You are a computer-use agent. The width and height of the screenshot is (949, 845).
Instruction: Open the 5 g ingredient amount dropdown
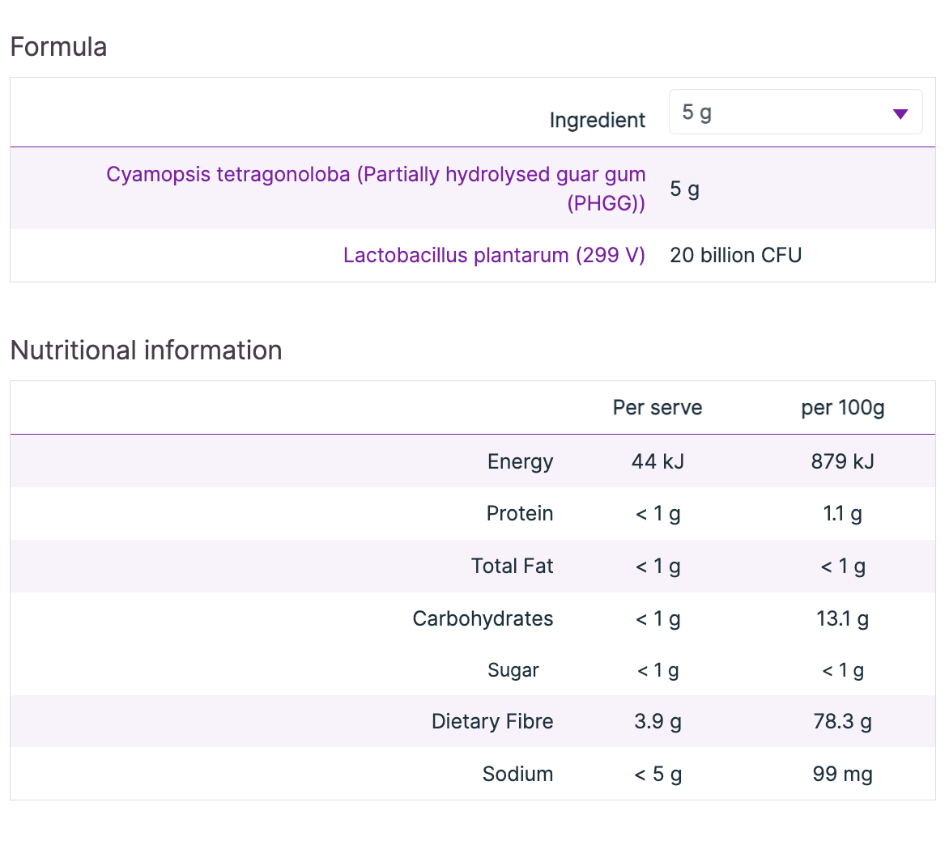coord(794,113)
